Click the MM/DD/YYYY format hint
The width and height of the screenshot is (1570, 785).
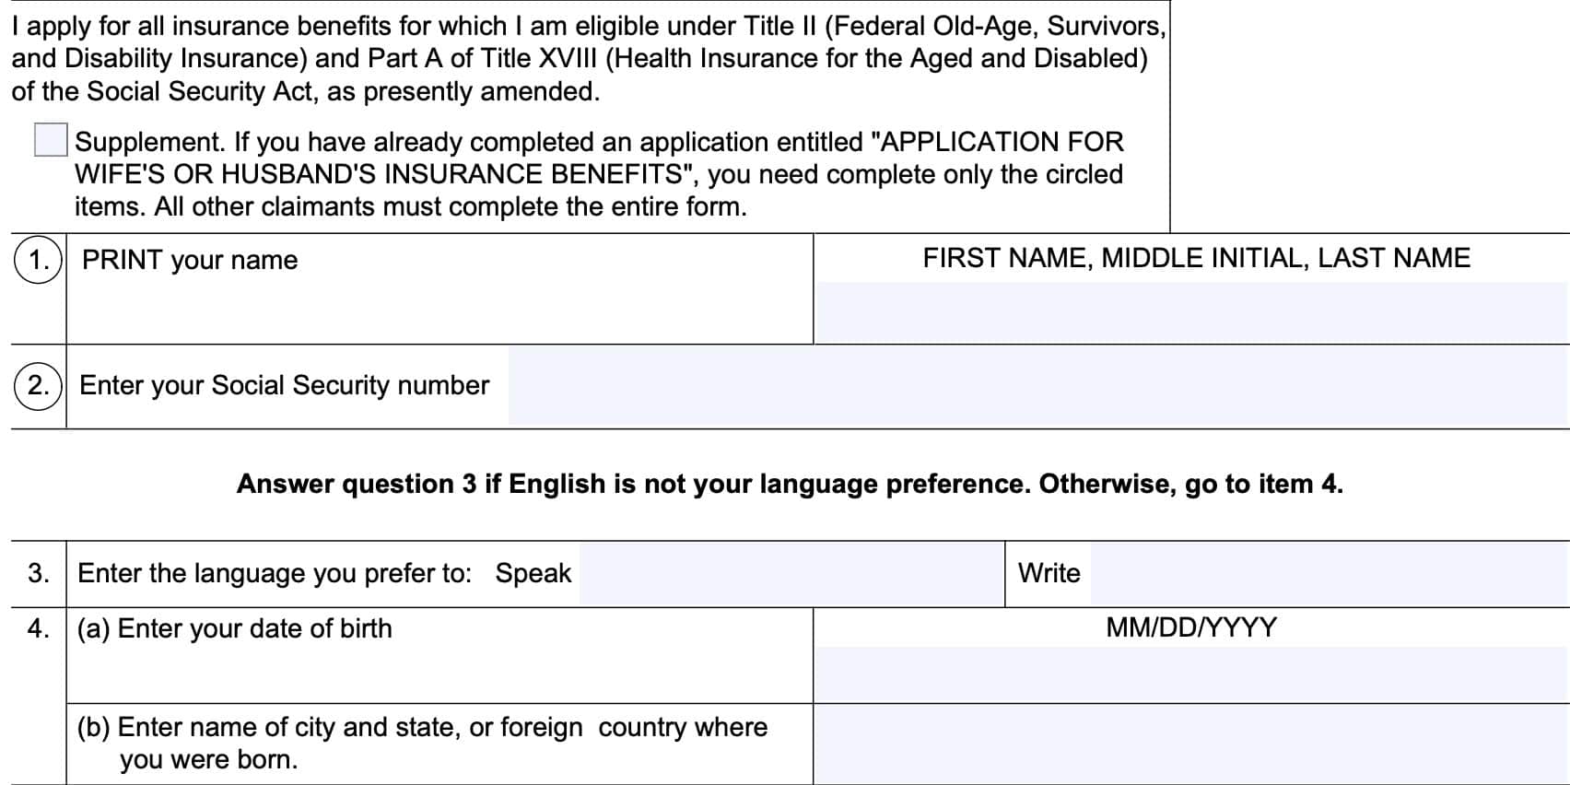(x=1191, y=627)
